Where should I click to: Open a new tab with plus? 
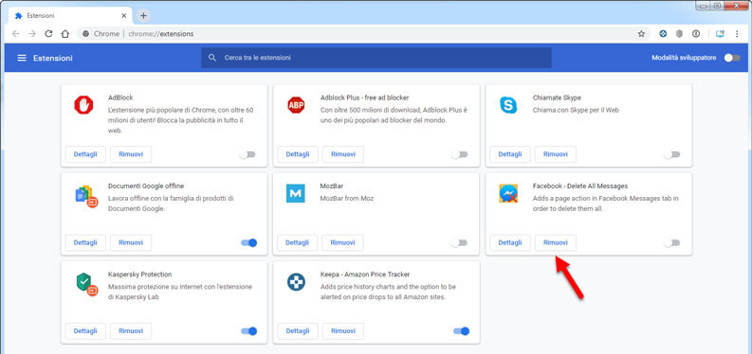(x=143, y=16)
